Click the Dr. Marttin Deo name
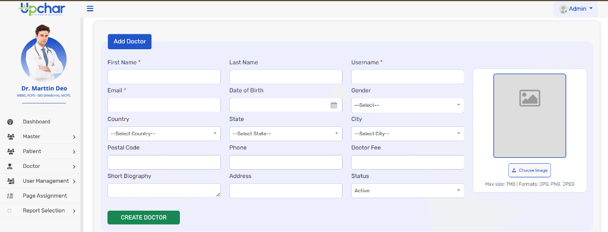608x232 pixels. [x=44, y=88]
